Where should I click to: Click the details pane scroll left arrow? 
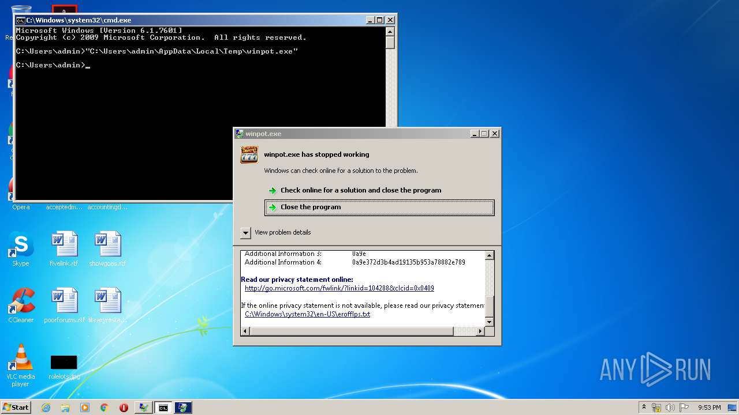tap(245, 331)
